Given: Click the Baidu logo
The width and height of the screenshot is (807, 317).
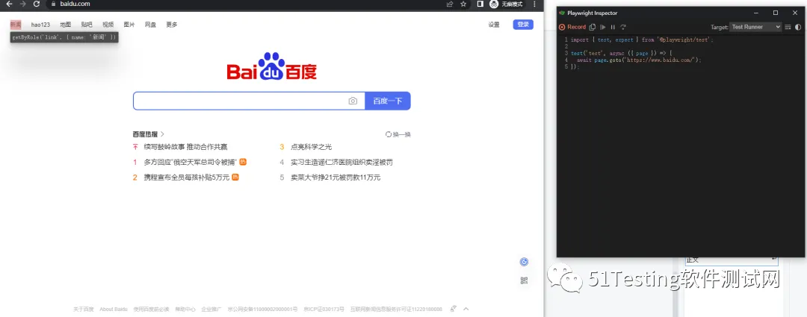Looking at the screenshot, I should click(x=272, y=67).
